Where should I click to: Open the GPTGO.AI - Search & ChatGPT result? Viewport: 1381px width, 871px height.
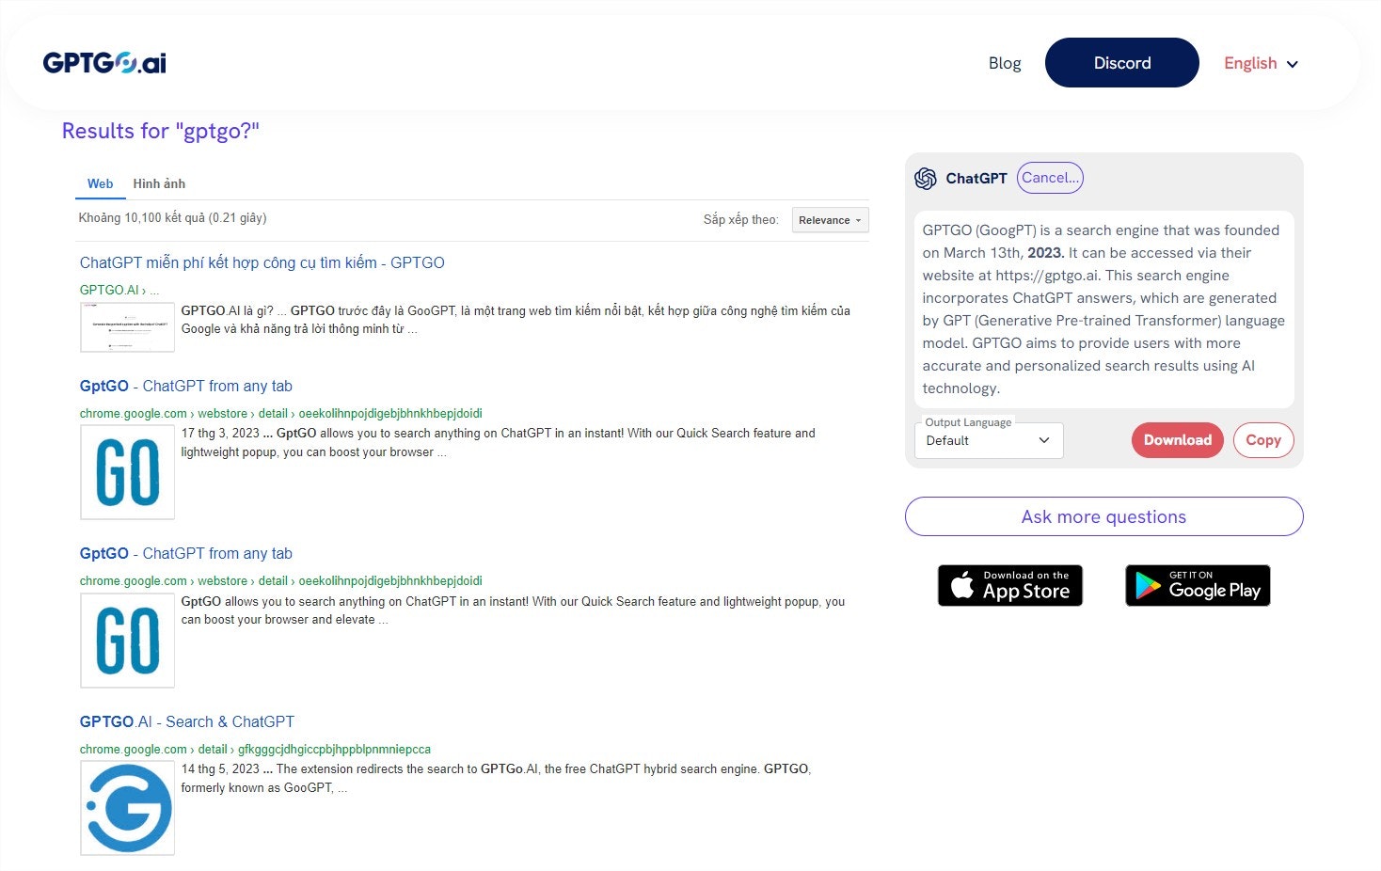click(186, 721)
